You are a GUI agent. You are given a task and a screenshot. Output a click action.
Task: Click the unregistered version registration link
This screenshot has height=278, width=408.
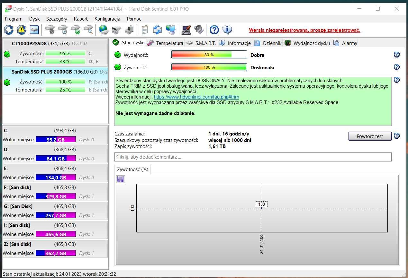(x=304, y=30)
